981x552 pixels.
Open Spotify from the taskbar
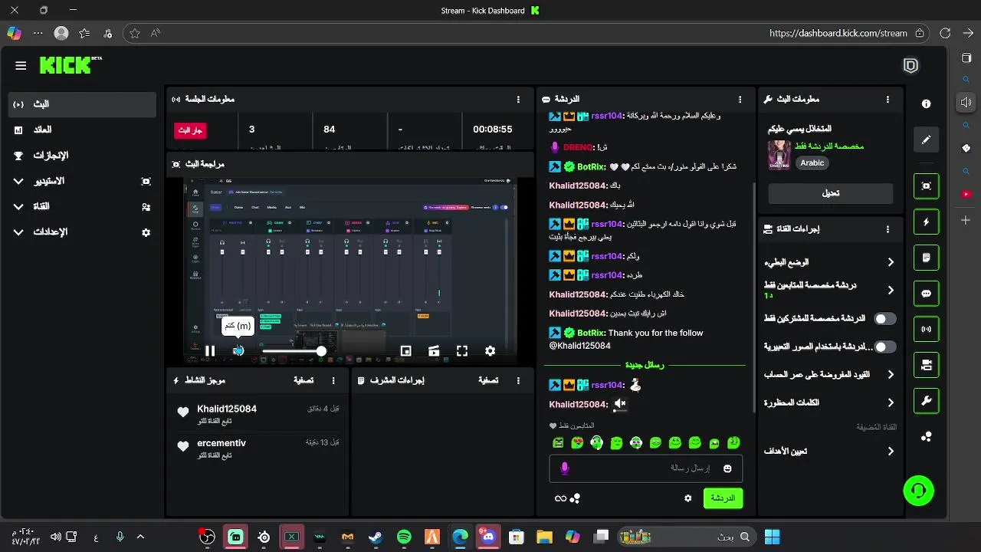pos(404,537)
